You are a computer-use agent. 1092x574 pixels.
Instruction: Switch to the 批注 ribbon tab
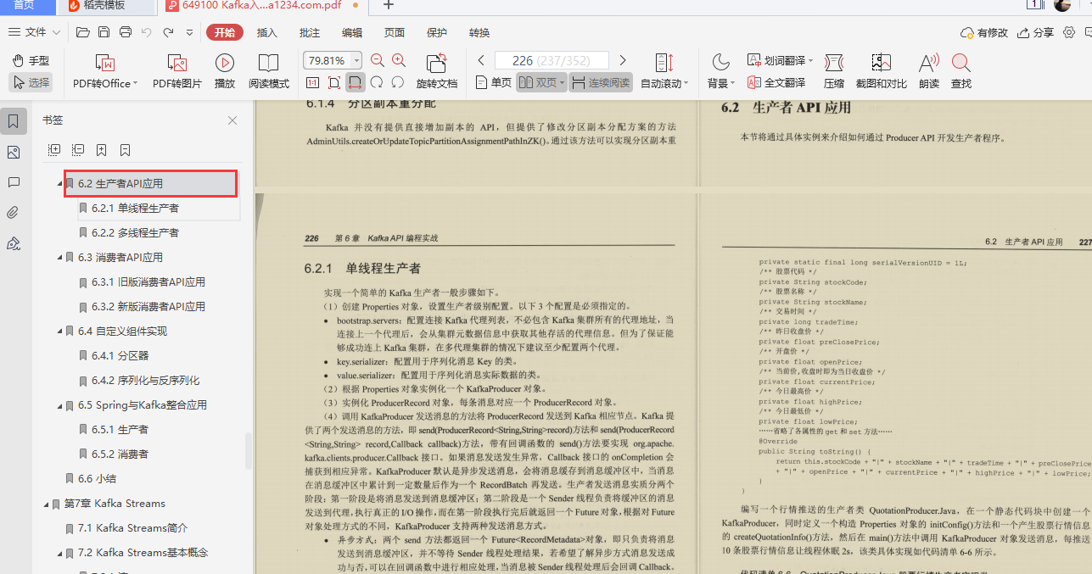(310, 32)
